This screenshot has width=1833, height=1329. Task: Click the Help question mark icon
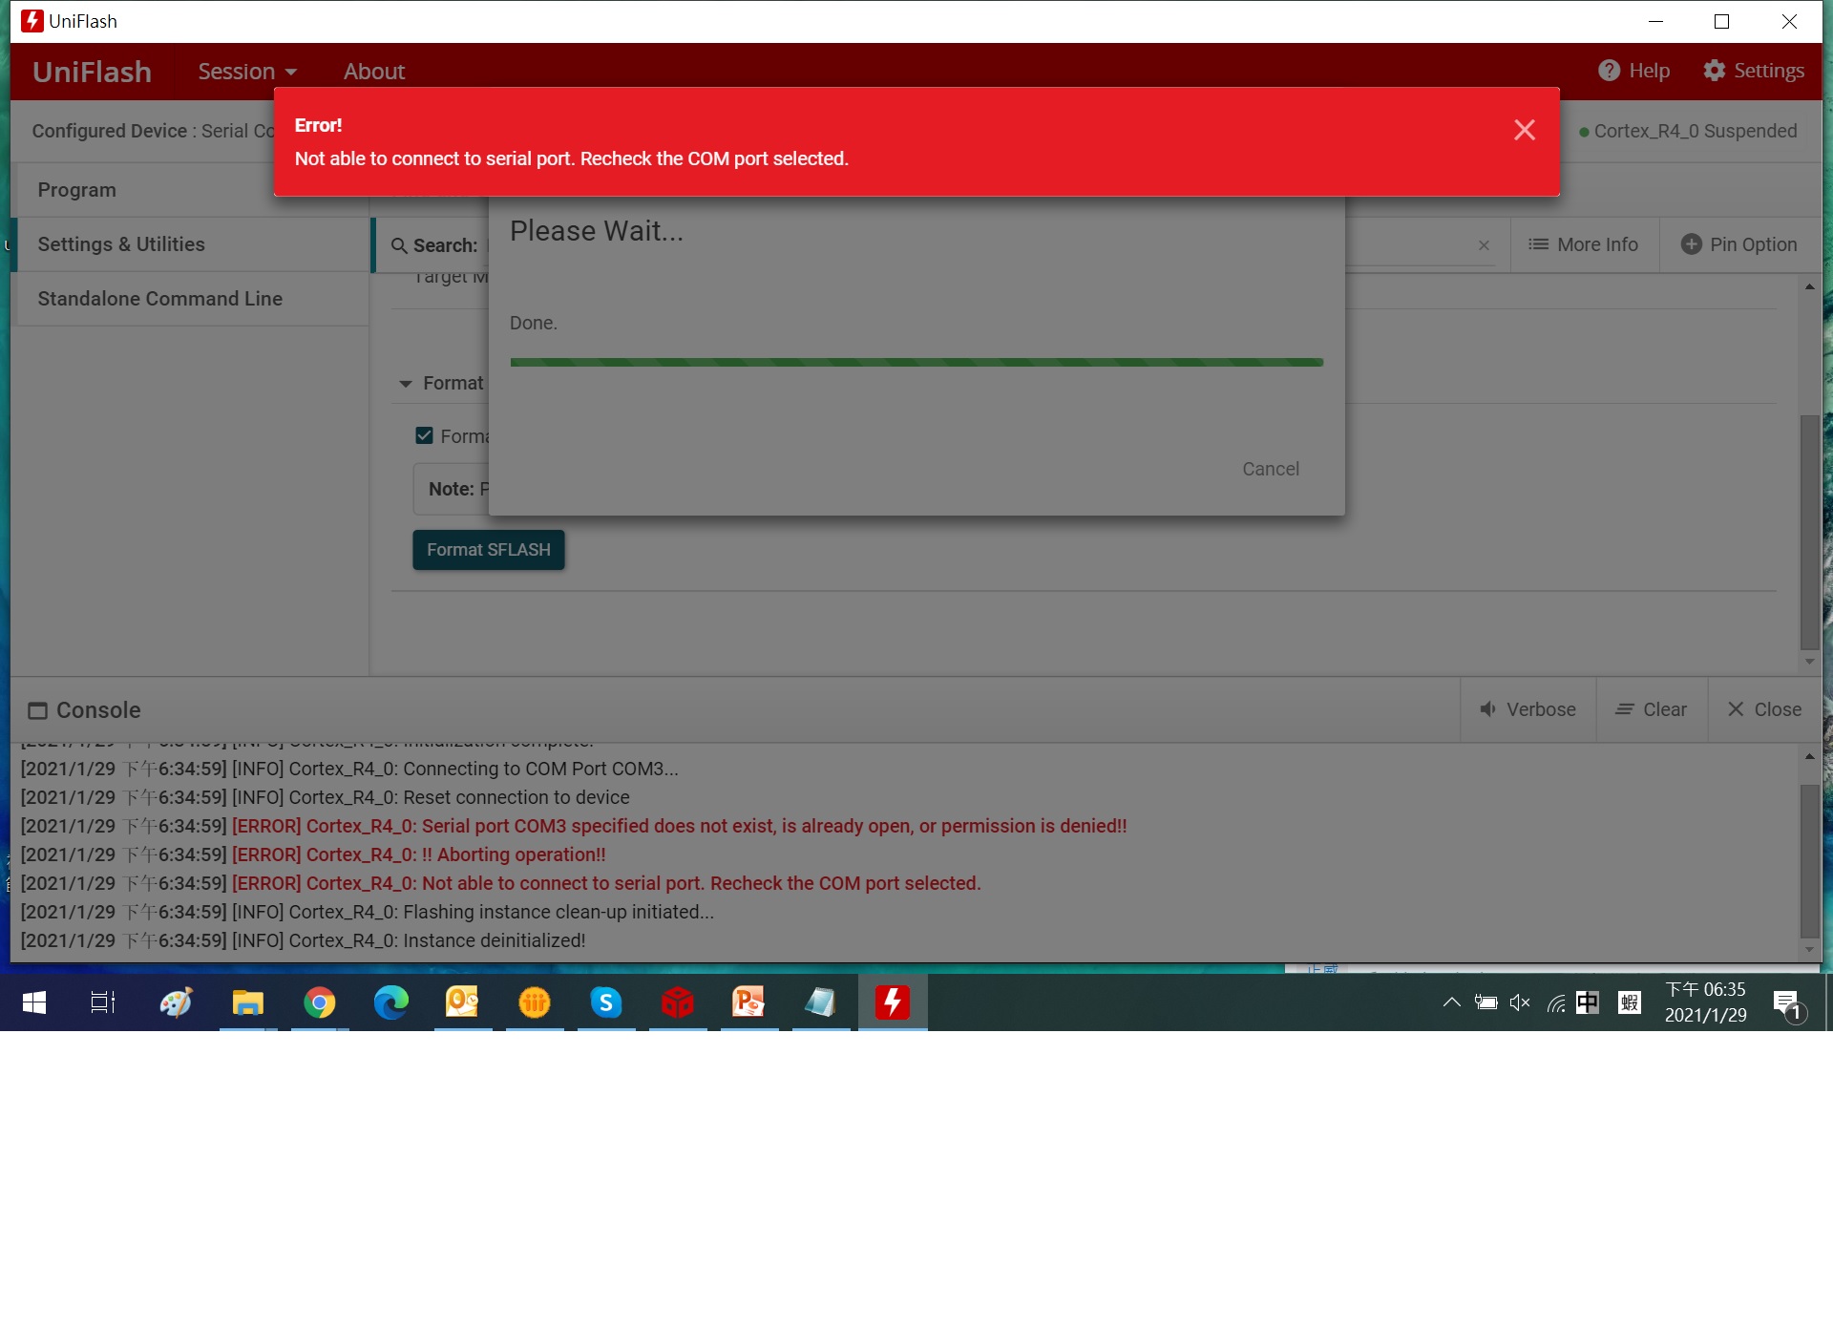click(1610, 71)
